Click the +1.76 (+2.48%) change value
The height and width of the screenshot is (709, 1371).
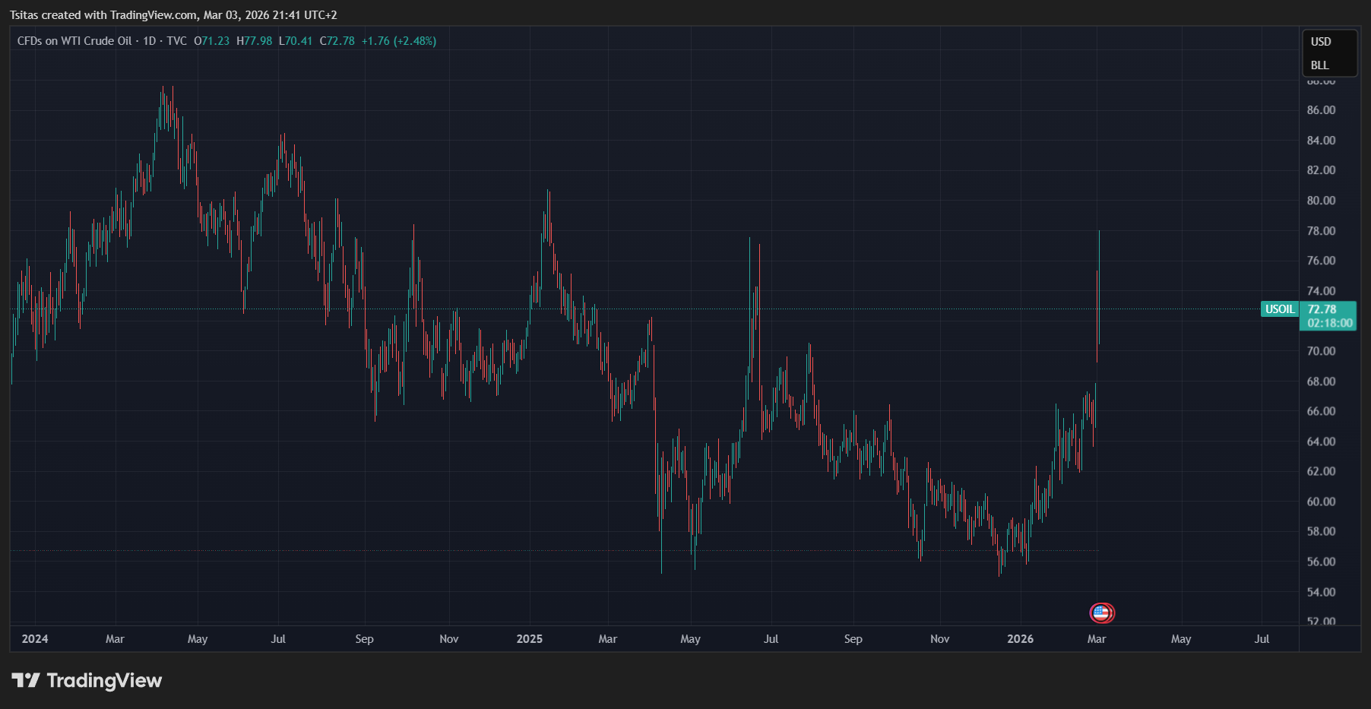pos(399,41)
